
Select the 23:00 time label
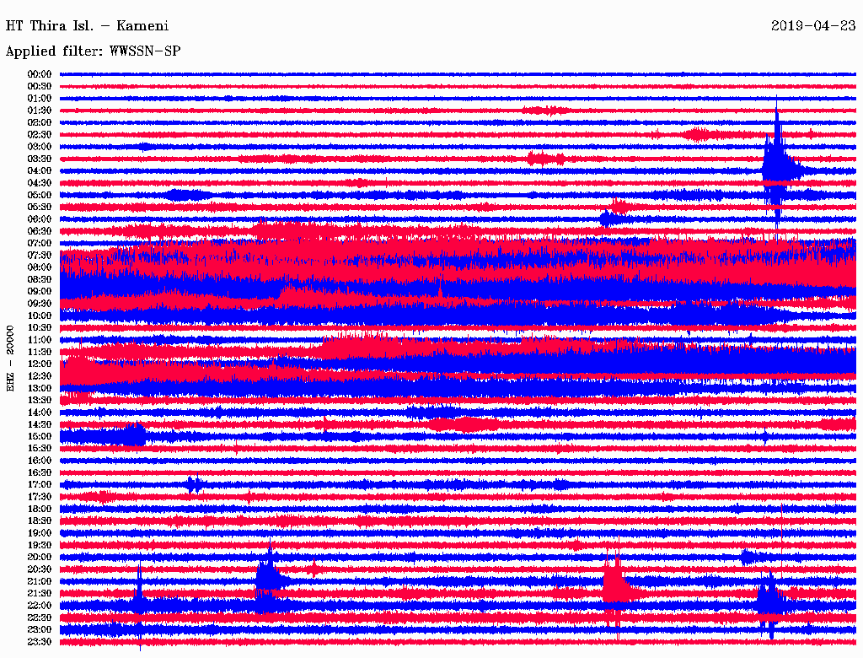tap(40, 629)
